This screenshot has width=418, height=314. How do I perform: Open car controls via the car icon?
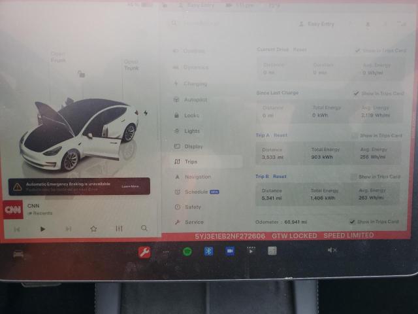[x=18, y=254]
